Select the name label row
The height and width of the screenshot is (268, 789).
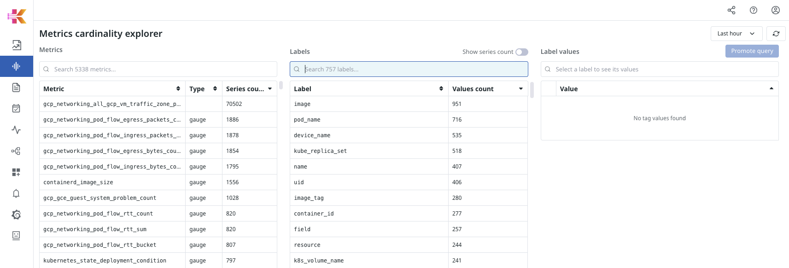[x=409, y=167]
